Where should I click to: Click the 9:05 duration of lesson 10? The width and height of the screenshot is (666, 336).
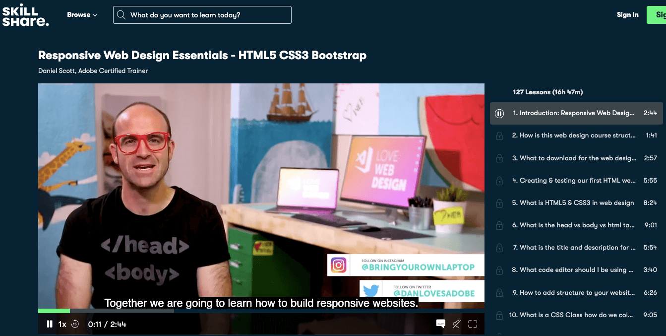click(x=650, y=315)
